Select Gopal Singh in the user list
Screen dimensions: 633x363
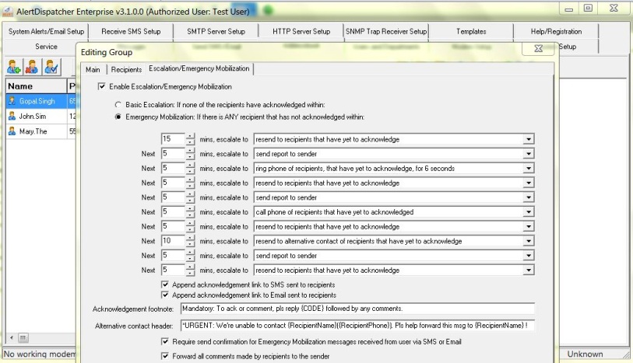coord(37,101)
